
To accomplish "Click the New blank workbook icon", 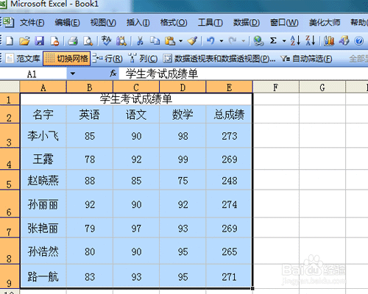I will 10,40.
